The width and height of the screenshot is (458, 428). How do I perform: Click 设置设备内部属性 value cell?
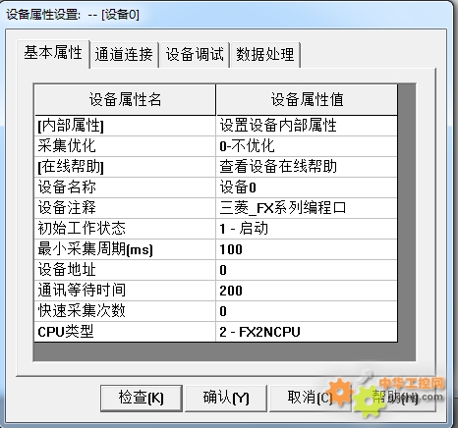point(307,126)
